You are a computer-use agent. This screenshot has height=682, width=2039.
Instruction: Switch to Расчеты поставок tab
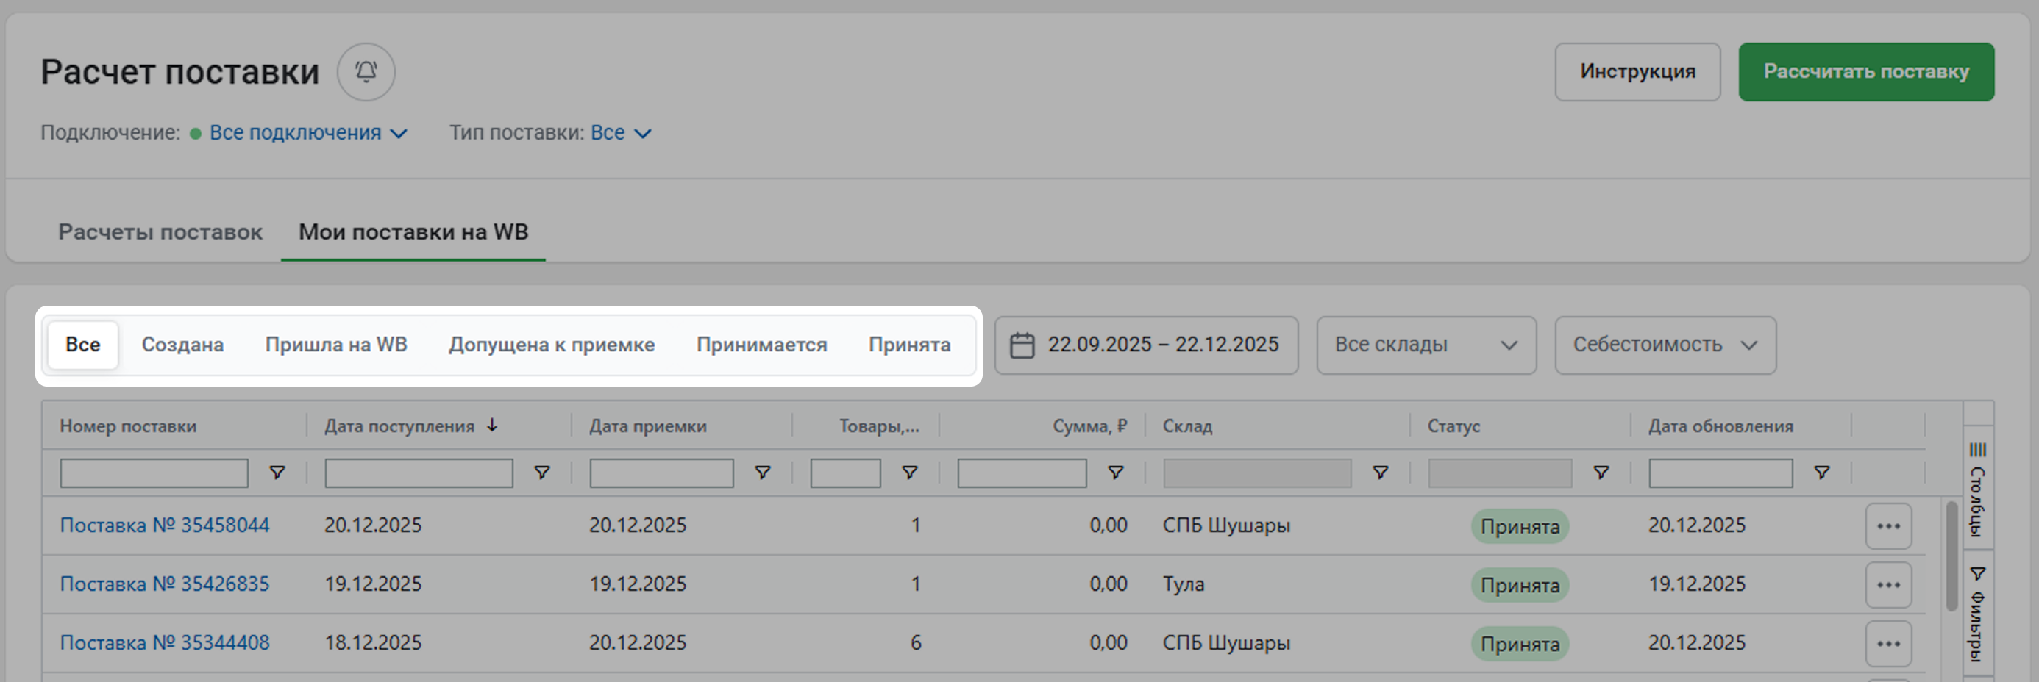(x=160, y=231)
